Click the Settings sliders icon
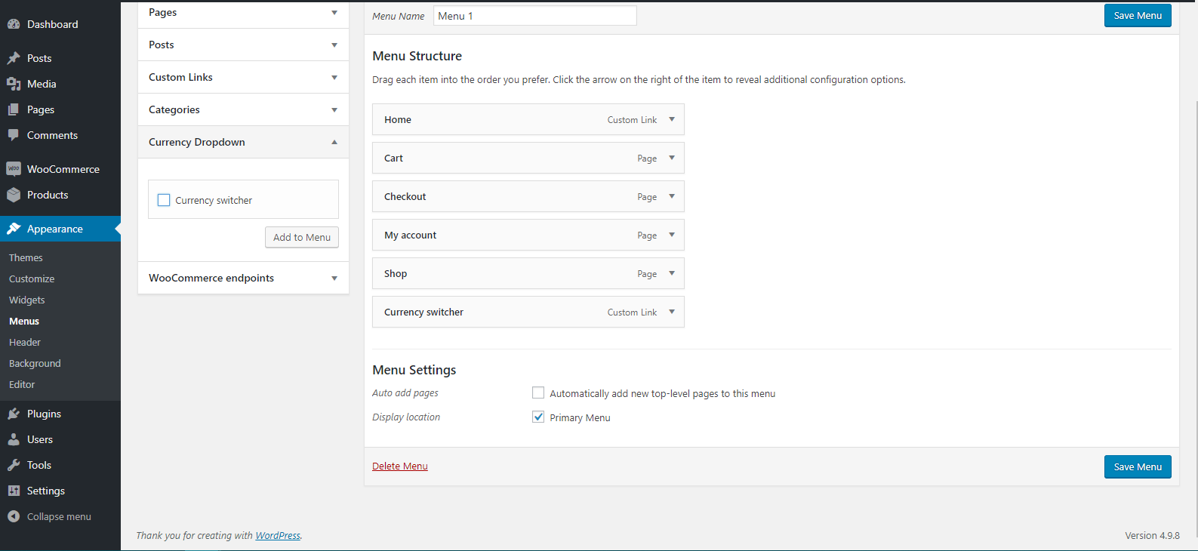Image resolution: width=1198 pixels, height=551 pixels. [14, 491]
